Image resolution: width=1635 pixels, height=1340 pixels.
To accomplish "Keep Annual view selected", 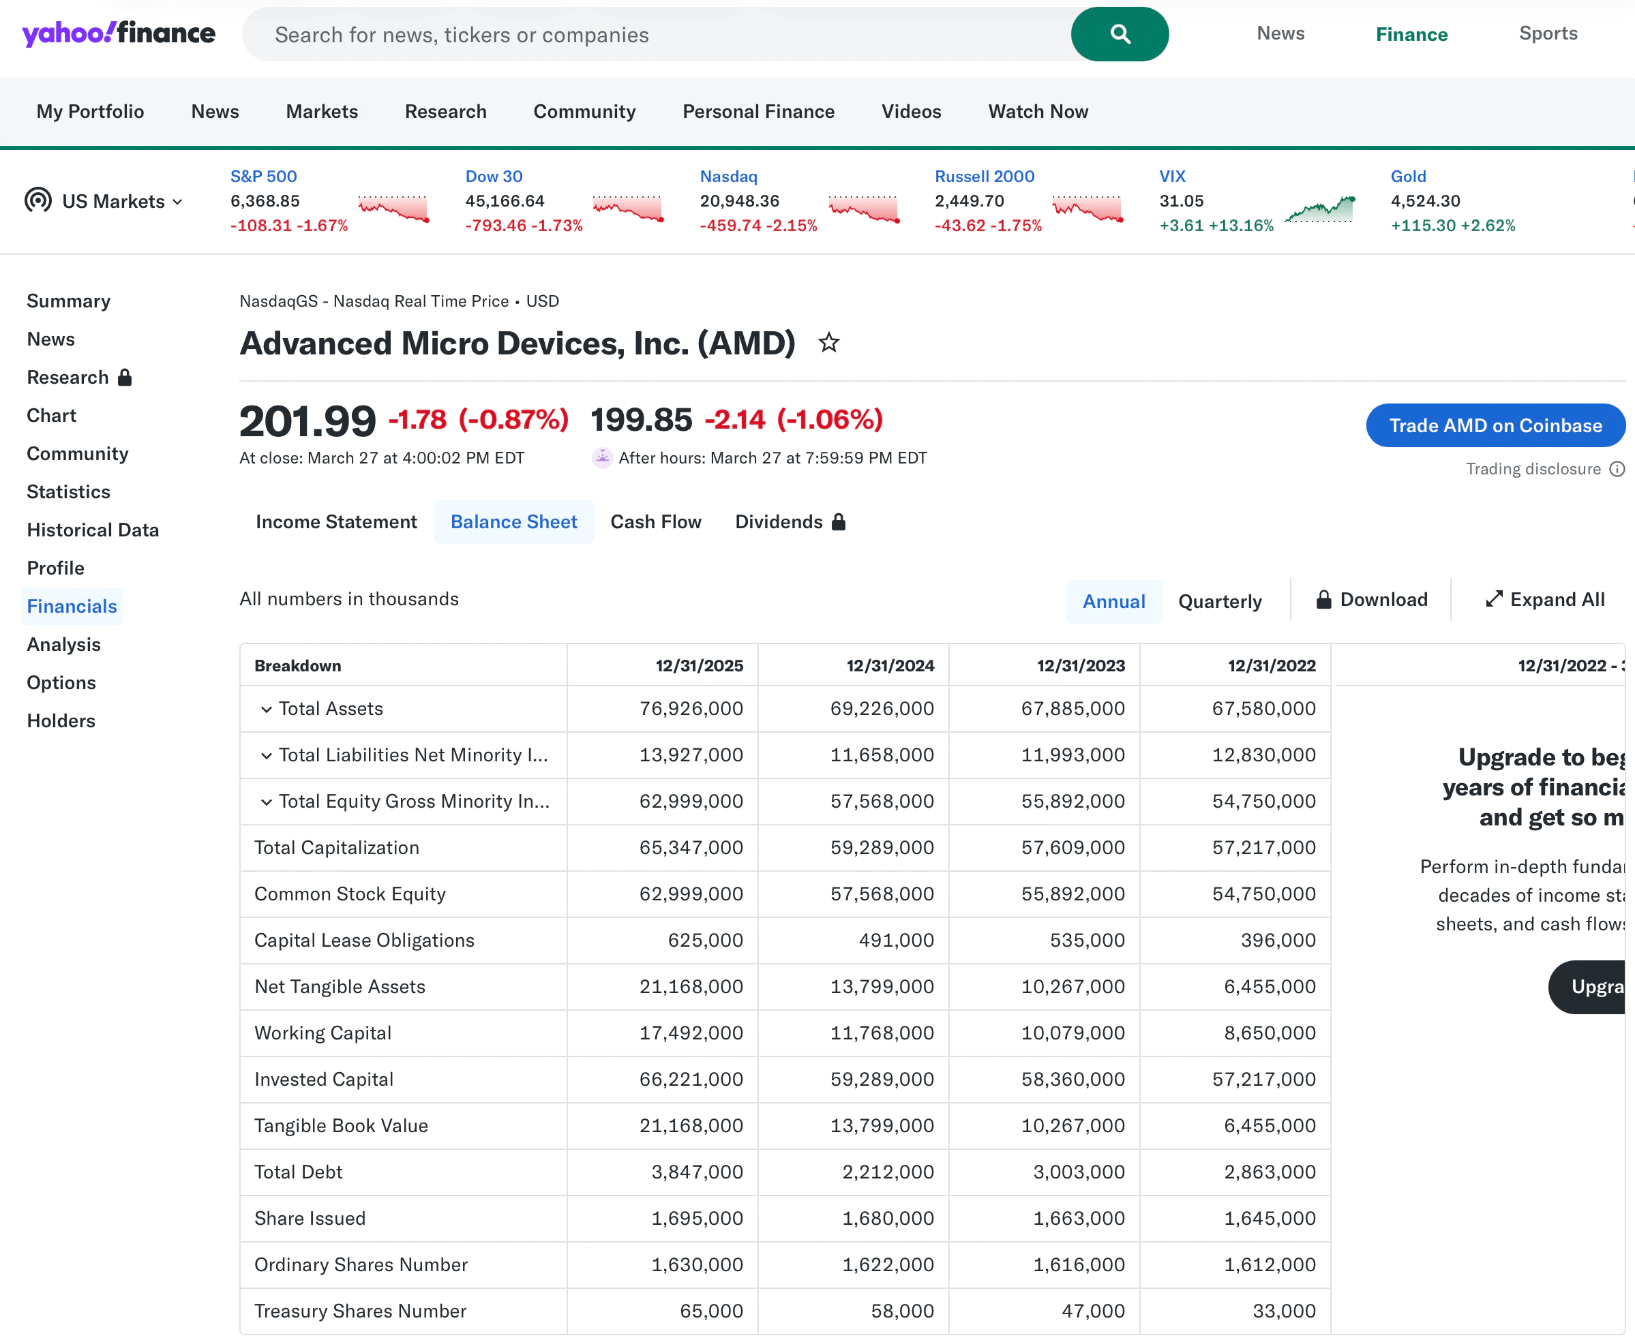I will click(1113, 600).
